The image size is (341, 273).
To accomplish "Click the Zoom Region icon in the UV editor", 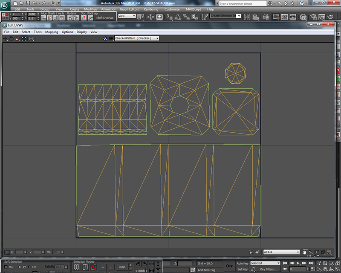I will tap(317, 252).
